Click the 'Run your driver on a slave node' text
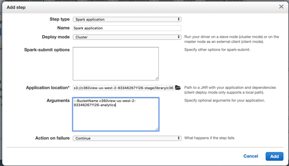The width and height of the screenshot is (289, 166). tap(232, 39)
